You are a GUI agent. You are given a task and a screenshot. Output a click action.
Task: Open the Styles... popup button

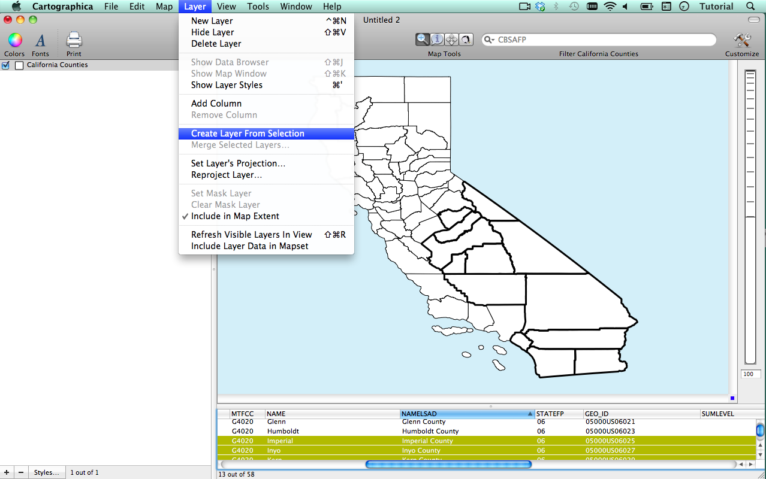[x=46, y=472]
